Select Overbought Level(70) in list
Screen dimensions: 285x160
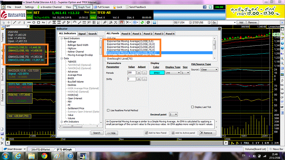pos(120,59)
